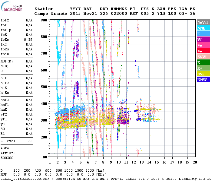Click the hmE parameter label

(4, 110)
